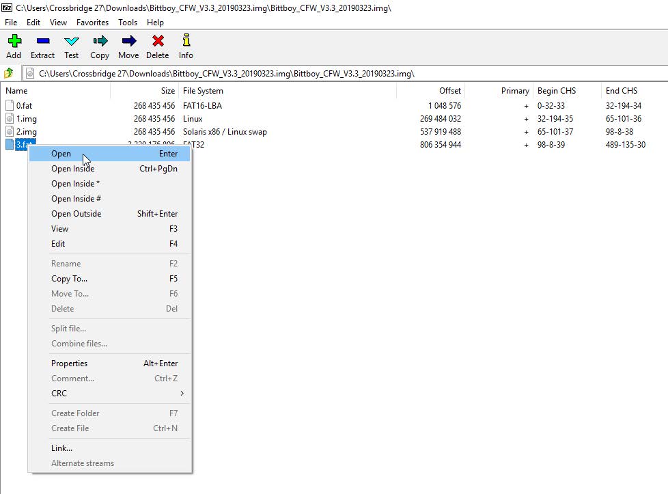Screen dimensions: 668x494
Task: Sort by Name column header
Action: [x=55, y=91]
